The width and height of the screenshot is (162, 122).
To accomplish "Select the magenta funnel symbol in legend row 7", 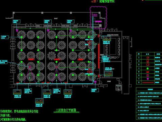I will (x=148, y=79).
